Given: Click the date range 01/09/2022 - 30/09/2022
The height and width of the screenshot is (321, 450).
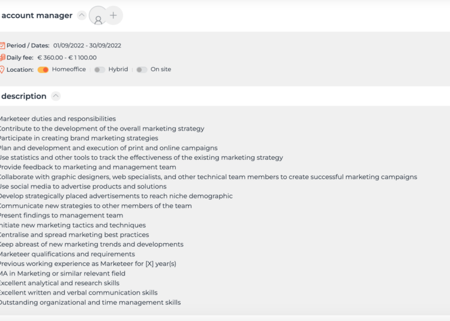Looking at the screenshot, I should pyautogui.click(x=87, y=46).
